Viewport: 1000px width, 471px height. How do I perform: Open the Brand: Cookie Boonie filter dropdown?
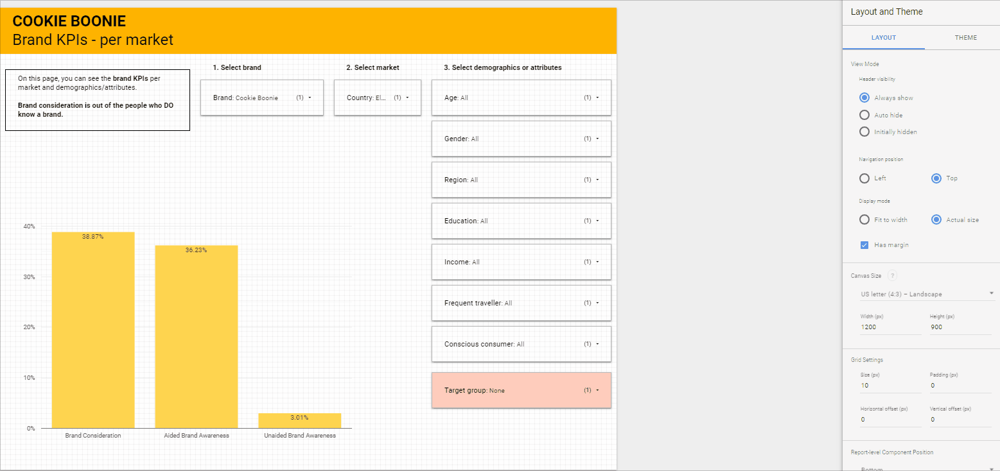click(x=262, y=98)
